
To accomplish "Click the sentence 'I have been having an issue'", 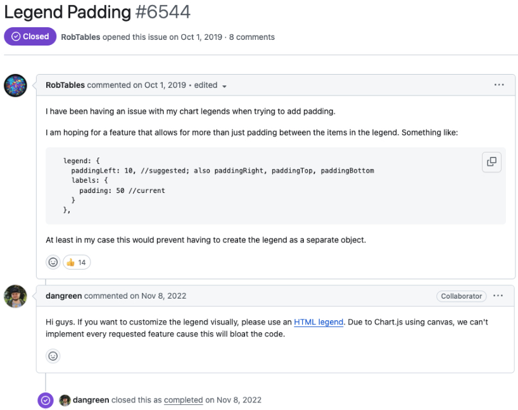I will 191,111.
